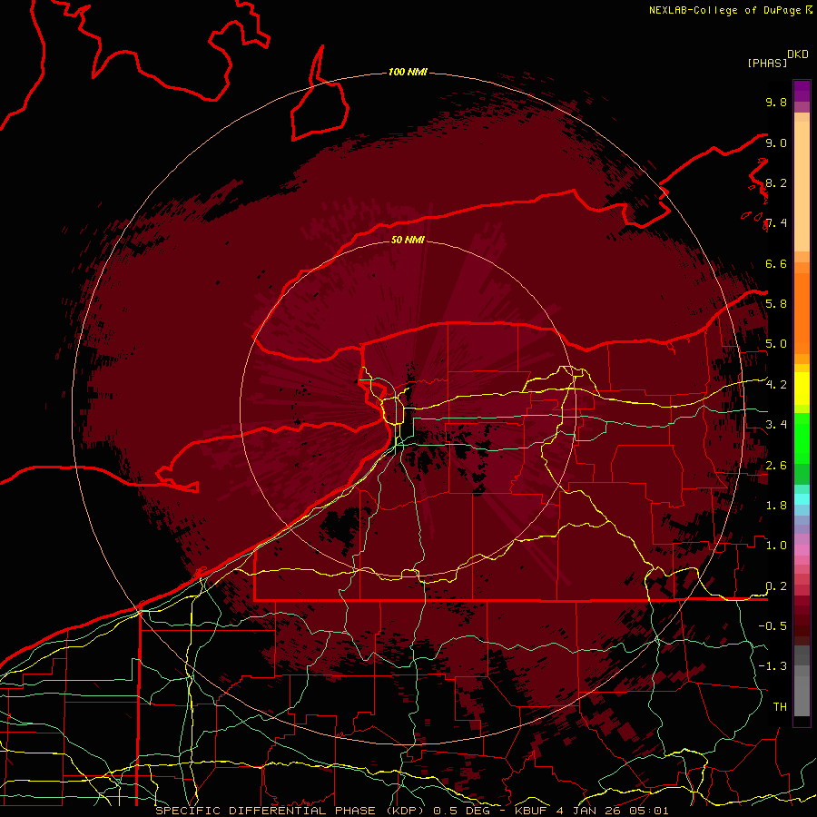Click the bright green segment of color bar
The width and height of the screenshot is (817, 817).
[x=802, y=438]
